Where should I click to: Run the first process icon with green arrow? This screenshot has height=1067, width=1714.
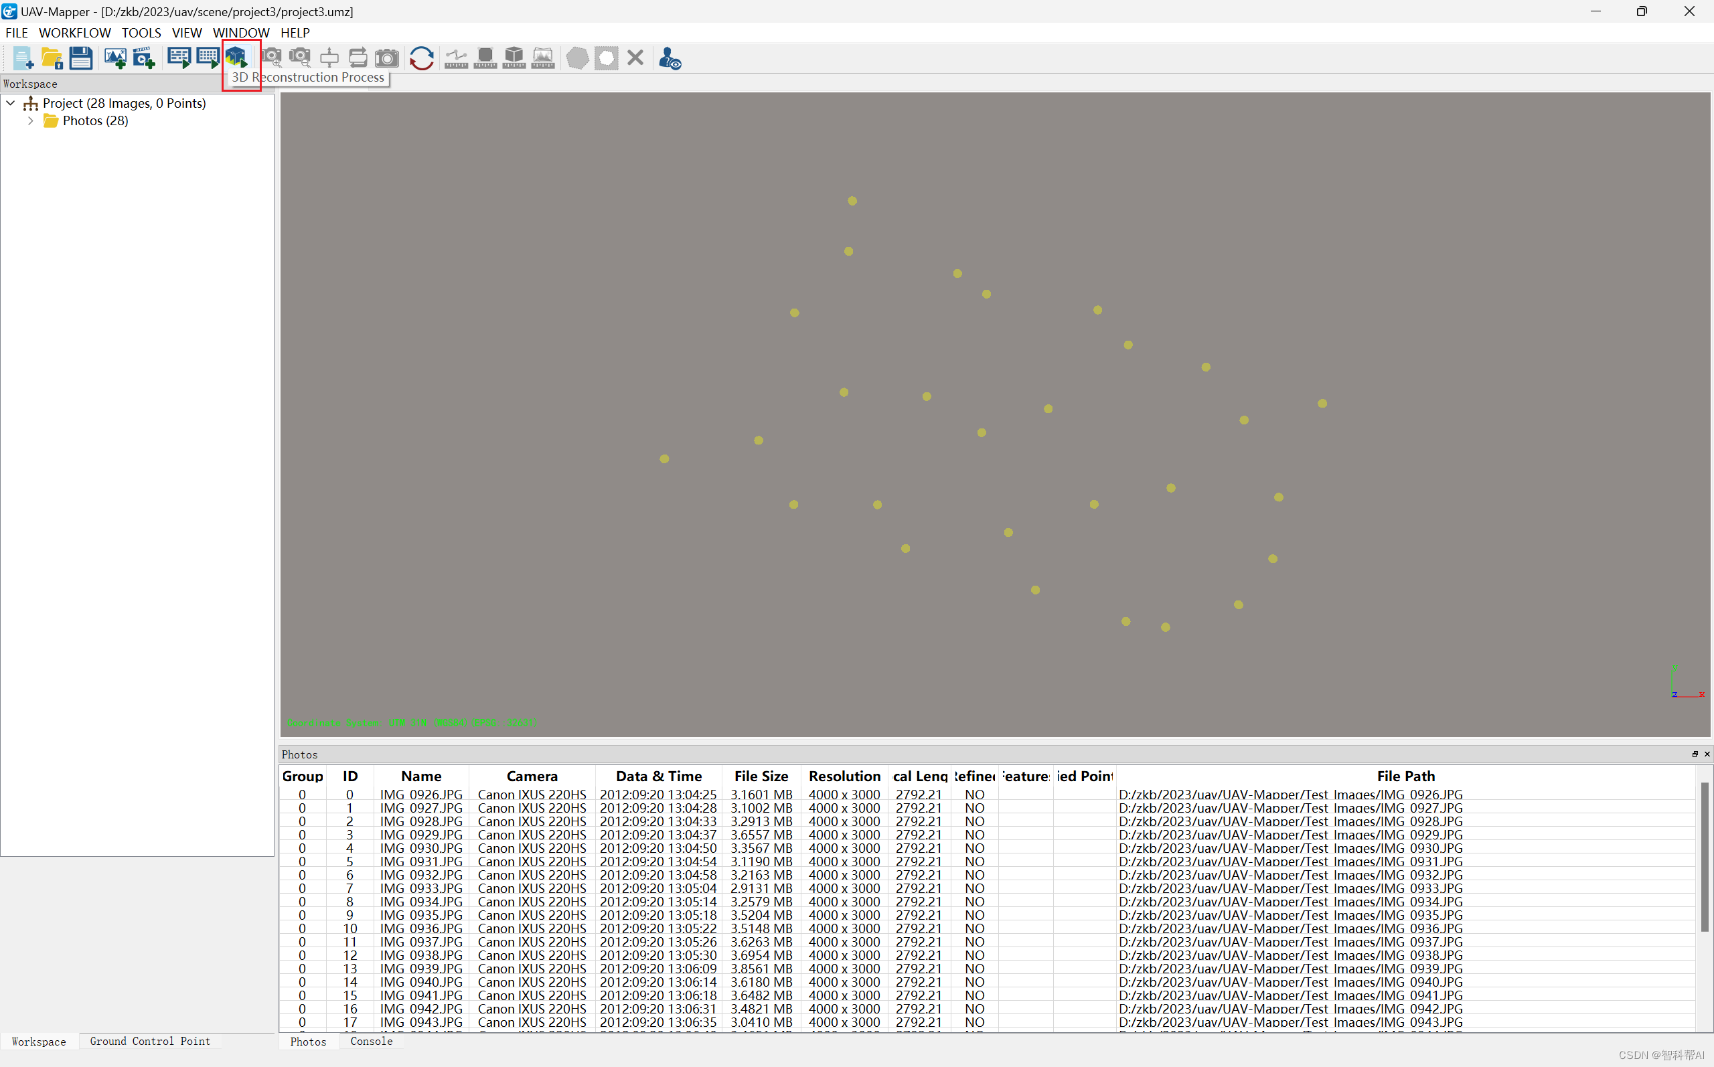point(179,58)
